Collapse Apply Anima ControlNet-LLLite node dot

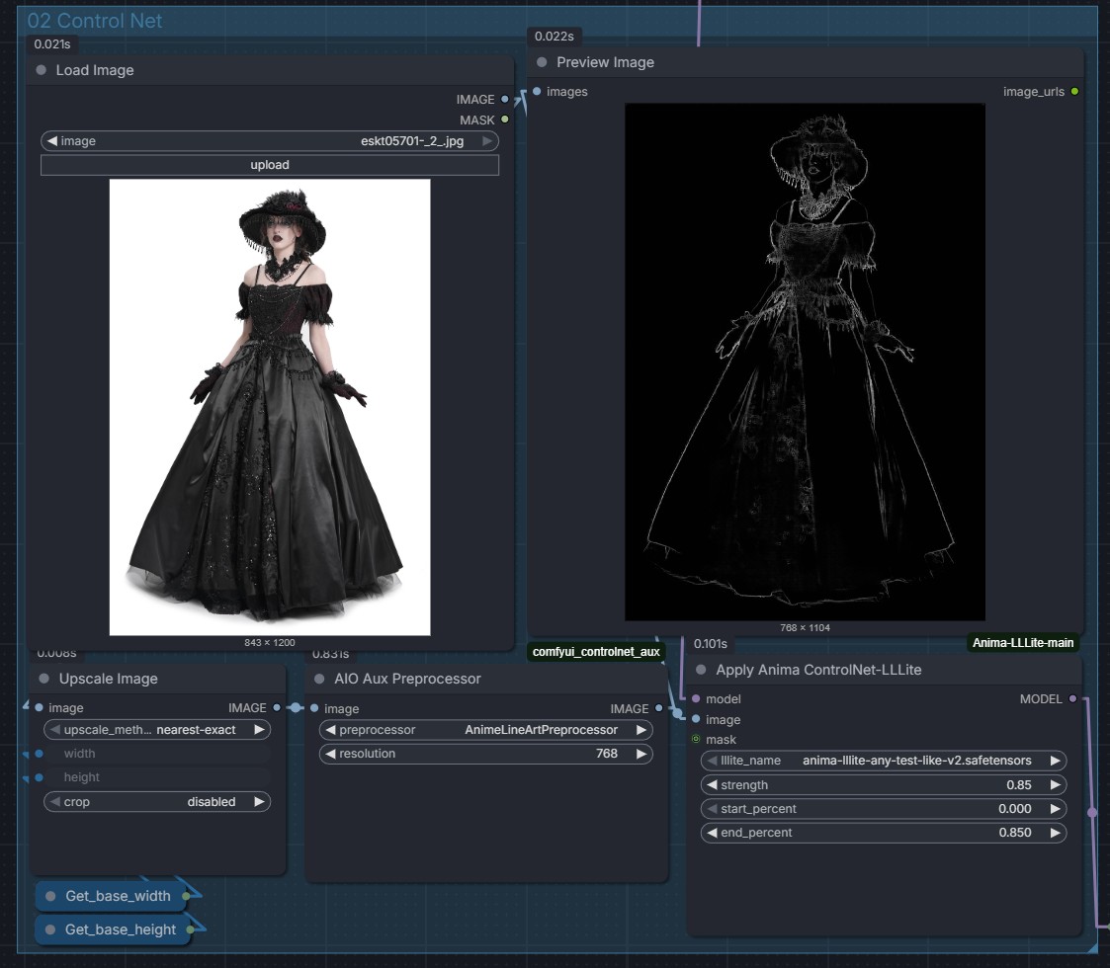pos(701,670)
